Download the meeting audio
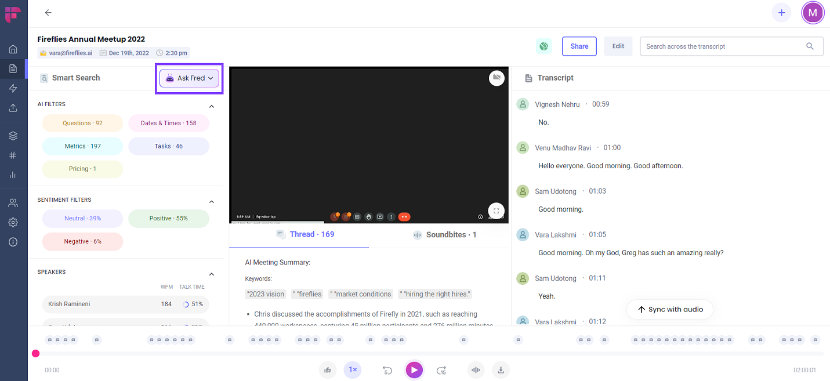The height and width of the screenshot is (381, 830). tap(501, 369)
